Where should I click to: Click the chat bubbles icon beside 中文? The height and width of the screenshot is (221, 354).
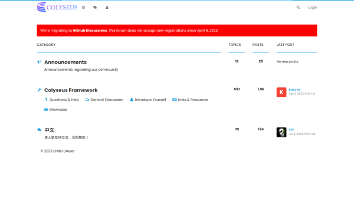tap(40, 130)
